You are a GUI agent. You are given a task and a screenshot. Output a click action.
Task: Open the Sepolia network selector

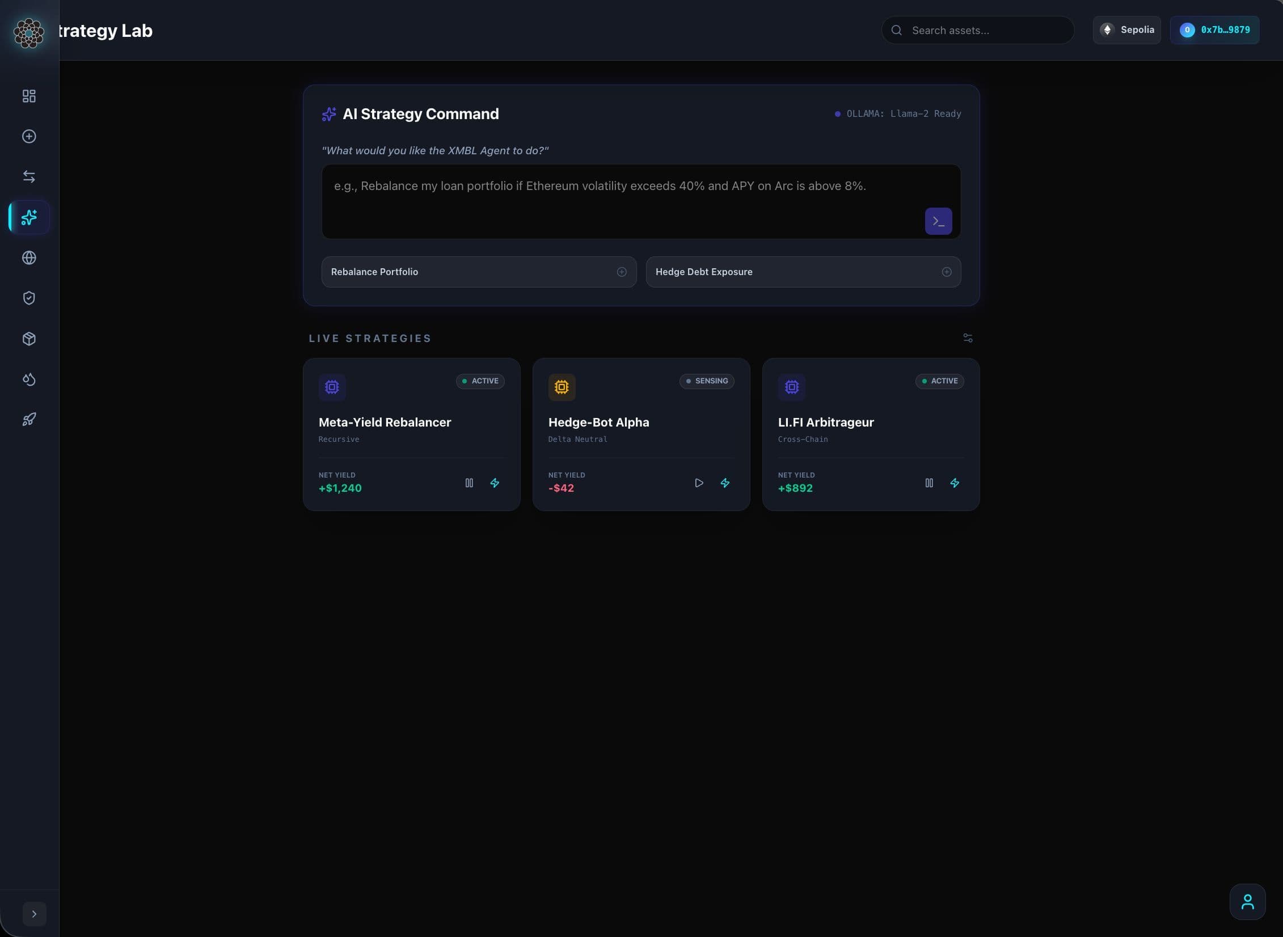pyautogui.click(x=1127, y=29)
